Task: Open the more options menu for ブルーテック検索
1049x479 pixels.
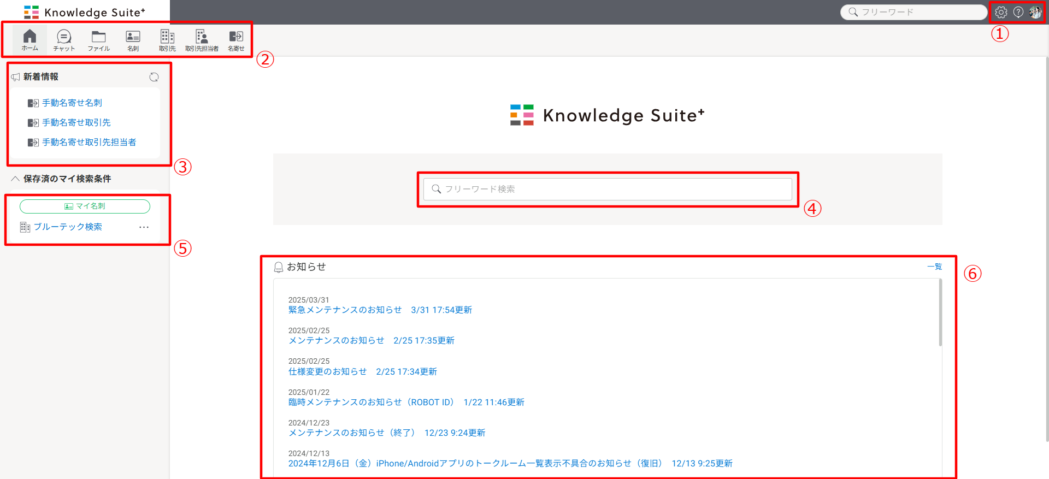Action: (x=144, y=227)
